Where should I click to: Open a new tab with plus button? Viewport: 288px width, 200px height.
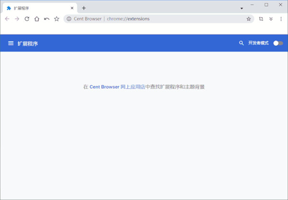click(x=84, y=8)
